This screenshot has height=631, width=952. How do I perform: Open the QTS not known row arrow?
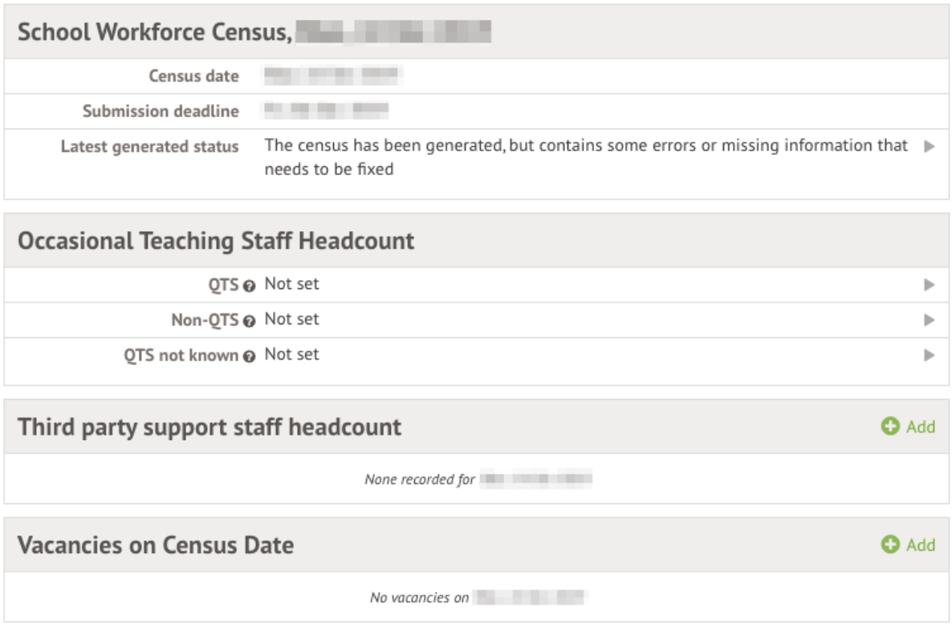tap(930, 355)
